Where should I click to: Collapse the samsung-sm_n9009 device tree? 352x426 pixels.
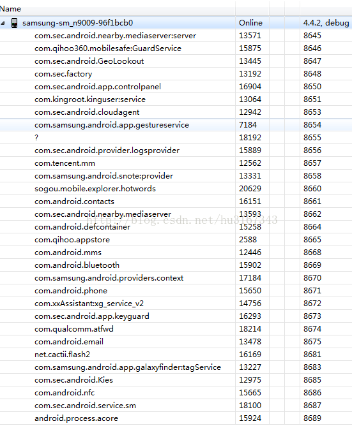(3, 24)
